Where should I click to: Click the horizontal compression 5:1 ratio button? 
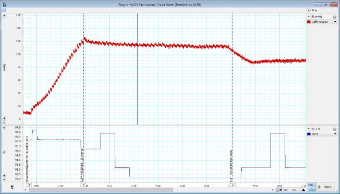tap(294, 190)
